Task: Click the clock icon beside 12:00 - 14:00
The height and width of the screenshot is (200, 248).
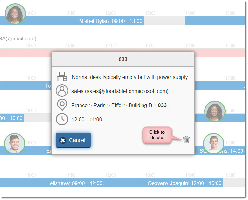Action: tap(62, 119)
